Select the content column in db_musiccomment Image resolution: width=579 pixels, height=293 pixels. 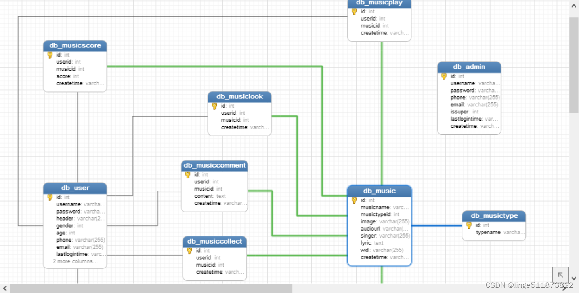(210, 196)
